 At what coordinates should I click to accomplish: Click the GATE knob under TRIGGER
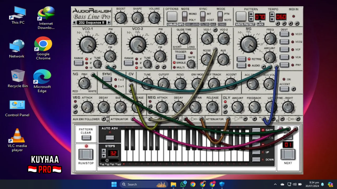pos(191,64)
